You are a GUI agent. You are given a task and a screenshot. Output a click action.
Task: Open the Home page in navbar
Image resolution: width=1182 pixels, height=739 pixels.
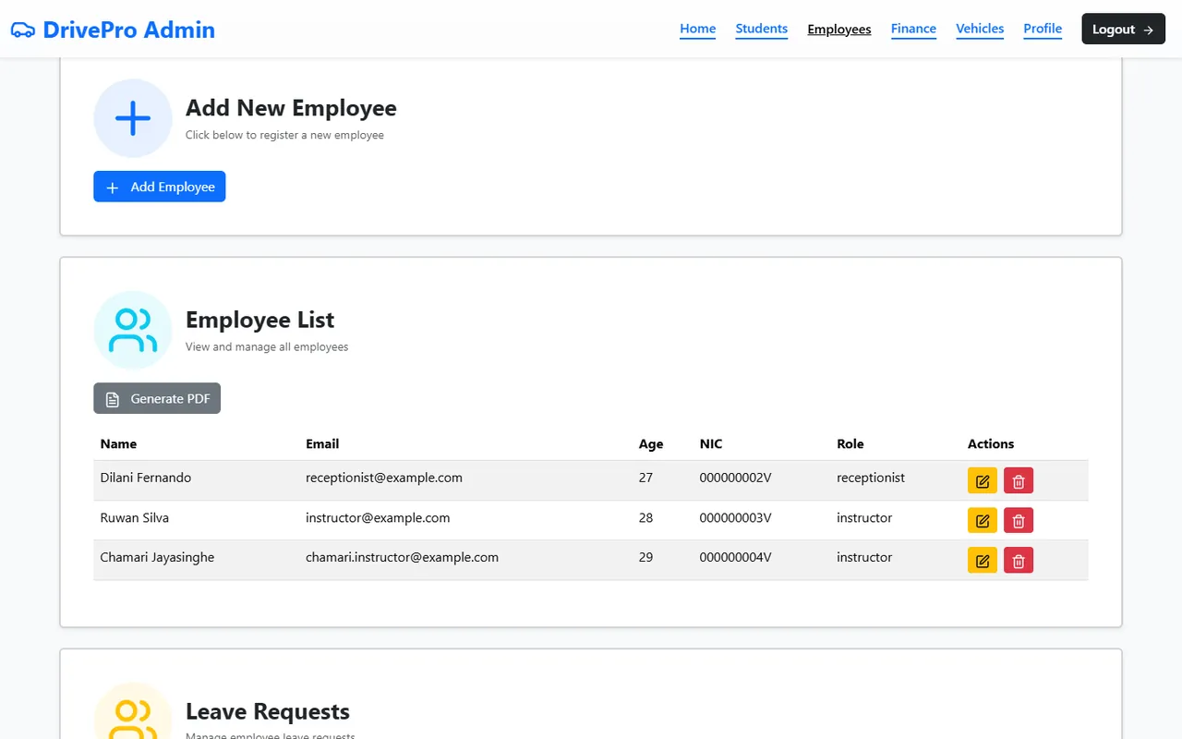[x=698, y=29]
